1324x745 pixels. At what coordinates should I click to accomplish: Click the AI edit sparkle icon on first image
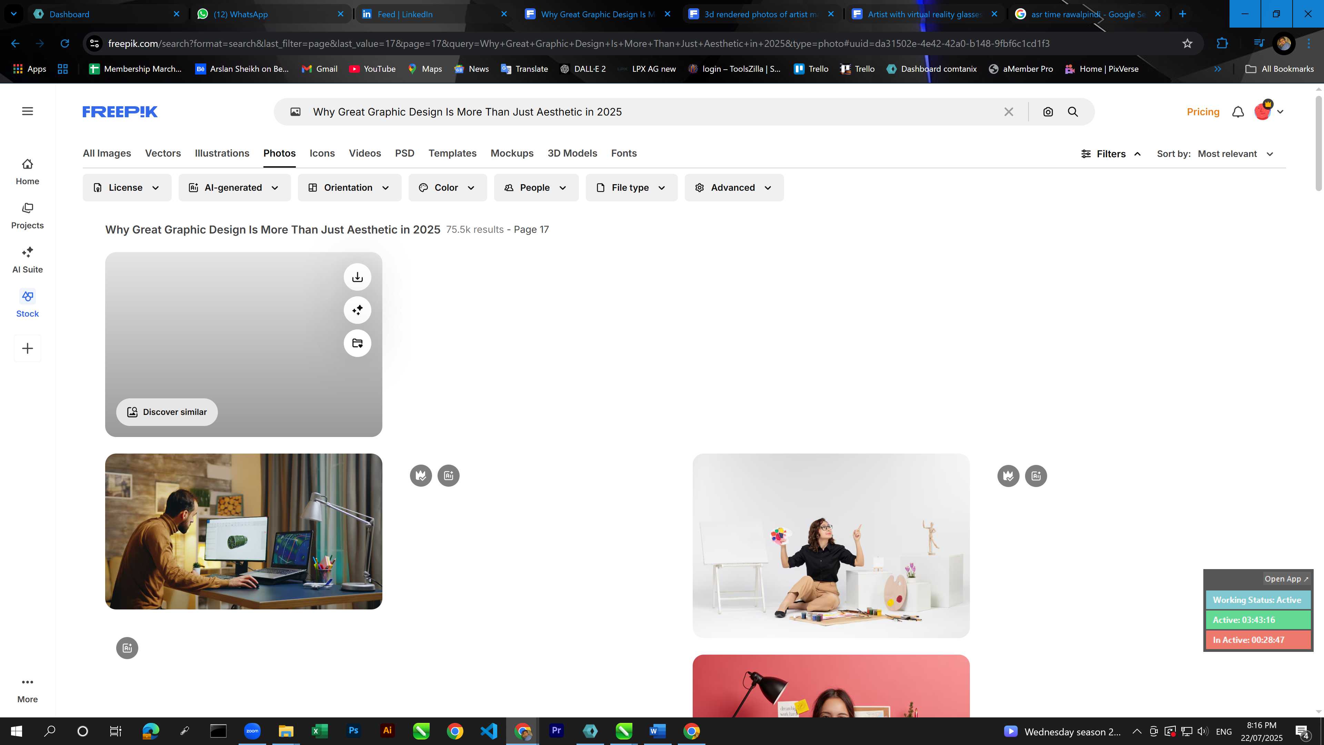pos(357,310)
